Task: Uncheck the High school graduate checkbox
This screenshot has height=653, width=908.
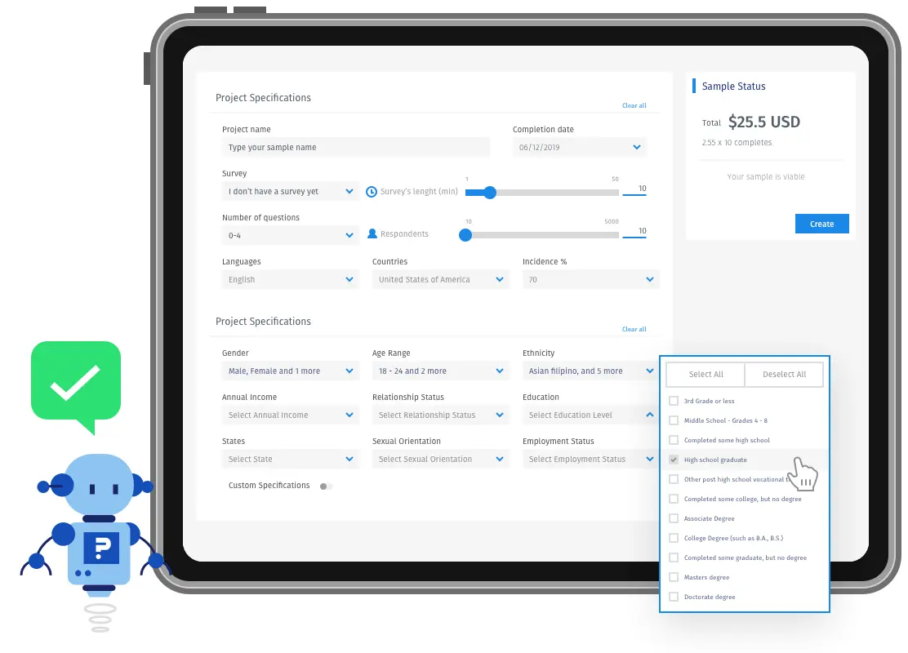Action: click(x=674, y=460)
